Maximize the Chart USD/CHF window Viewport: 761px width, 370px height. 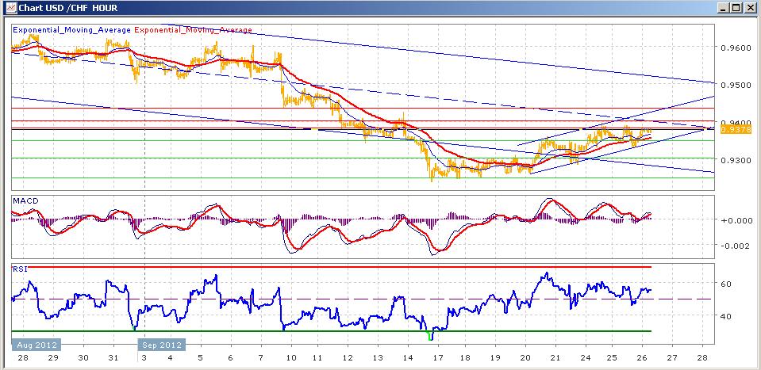[x=736, y=8]
